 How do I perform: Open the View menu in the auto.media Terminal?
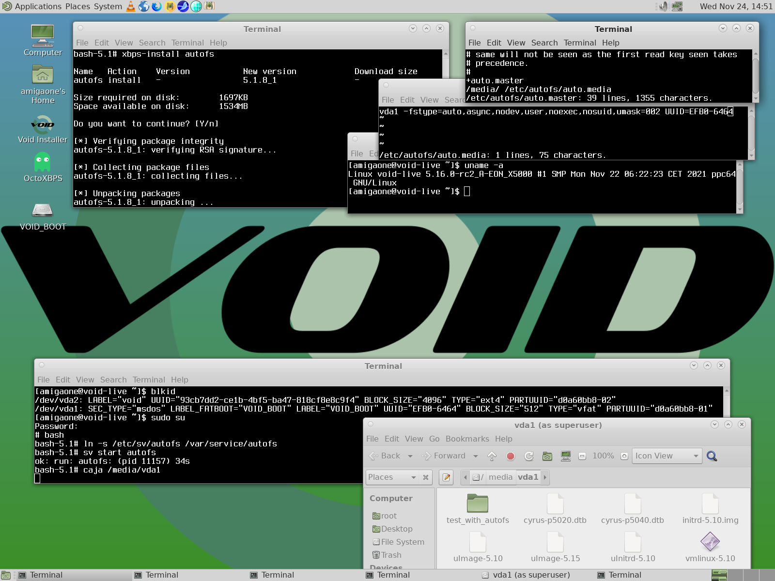click(x=429, y=100)
